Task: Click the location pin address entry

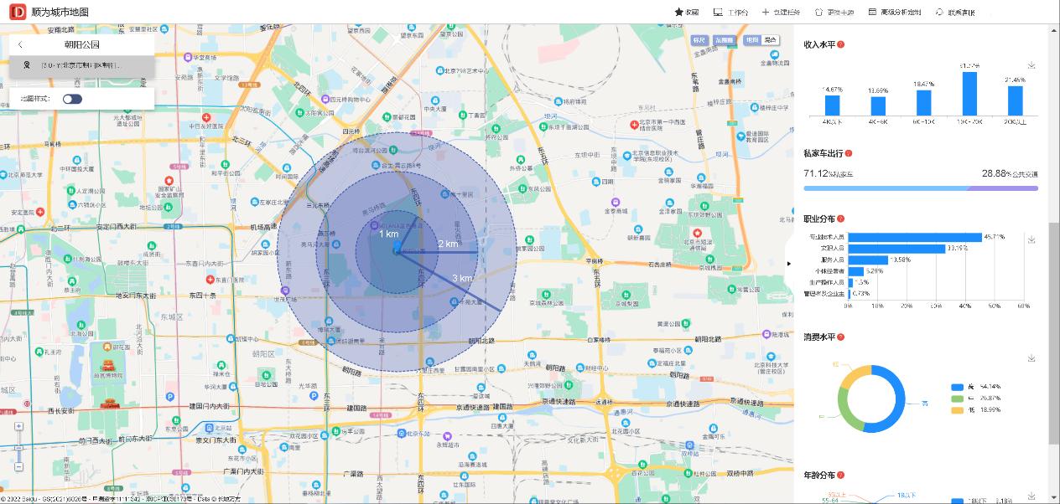Action: 80,65
